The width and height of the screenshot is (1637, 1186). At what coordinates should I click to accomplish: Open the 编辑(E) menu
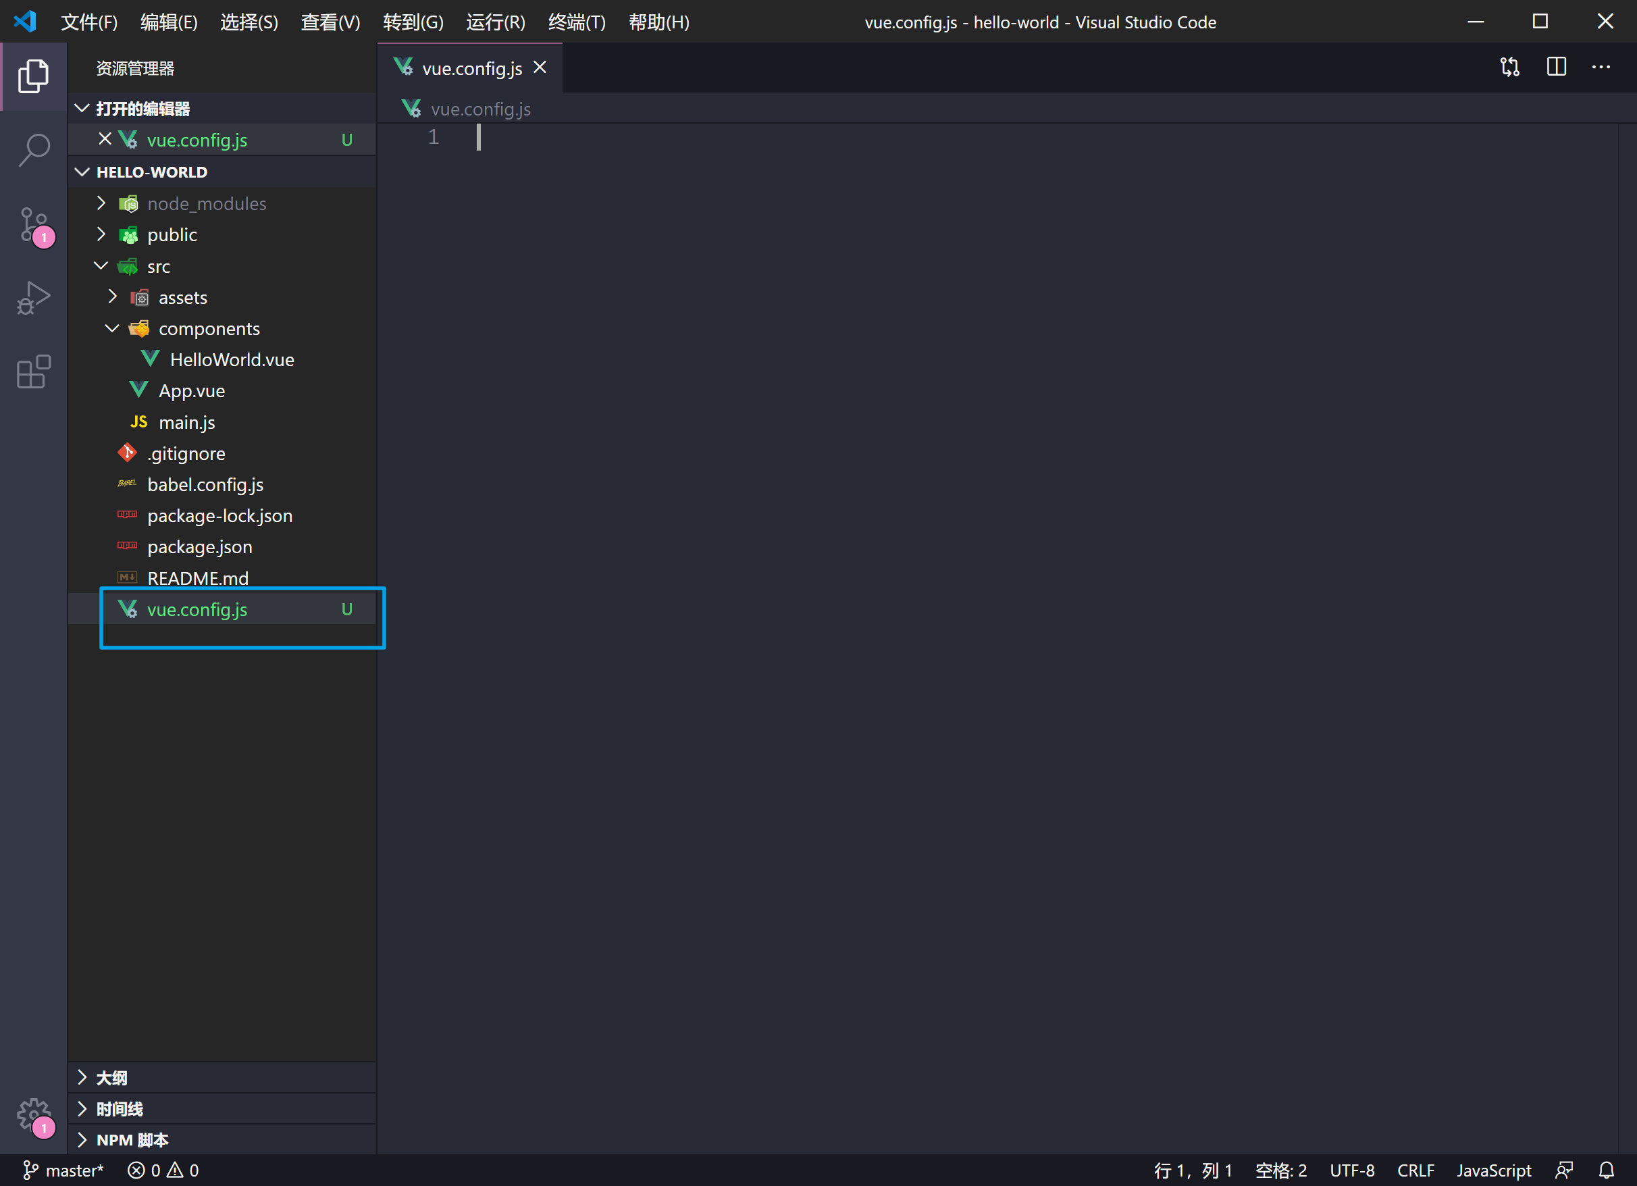[169, 22]
